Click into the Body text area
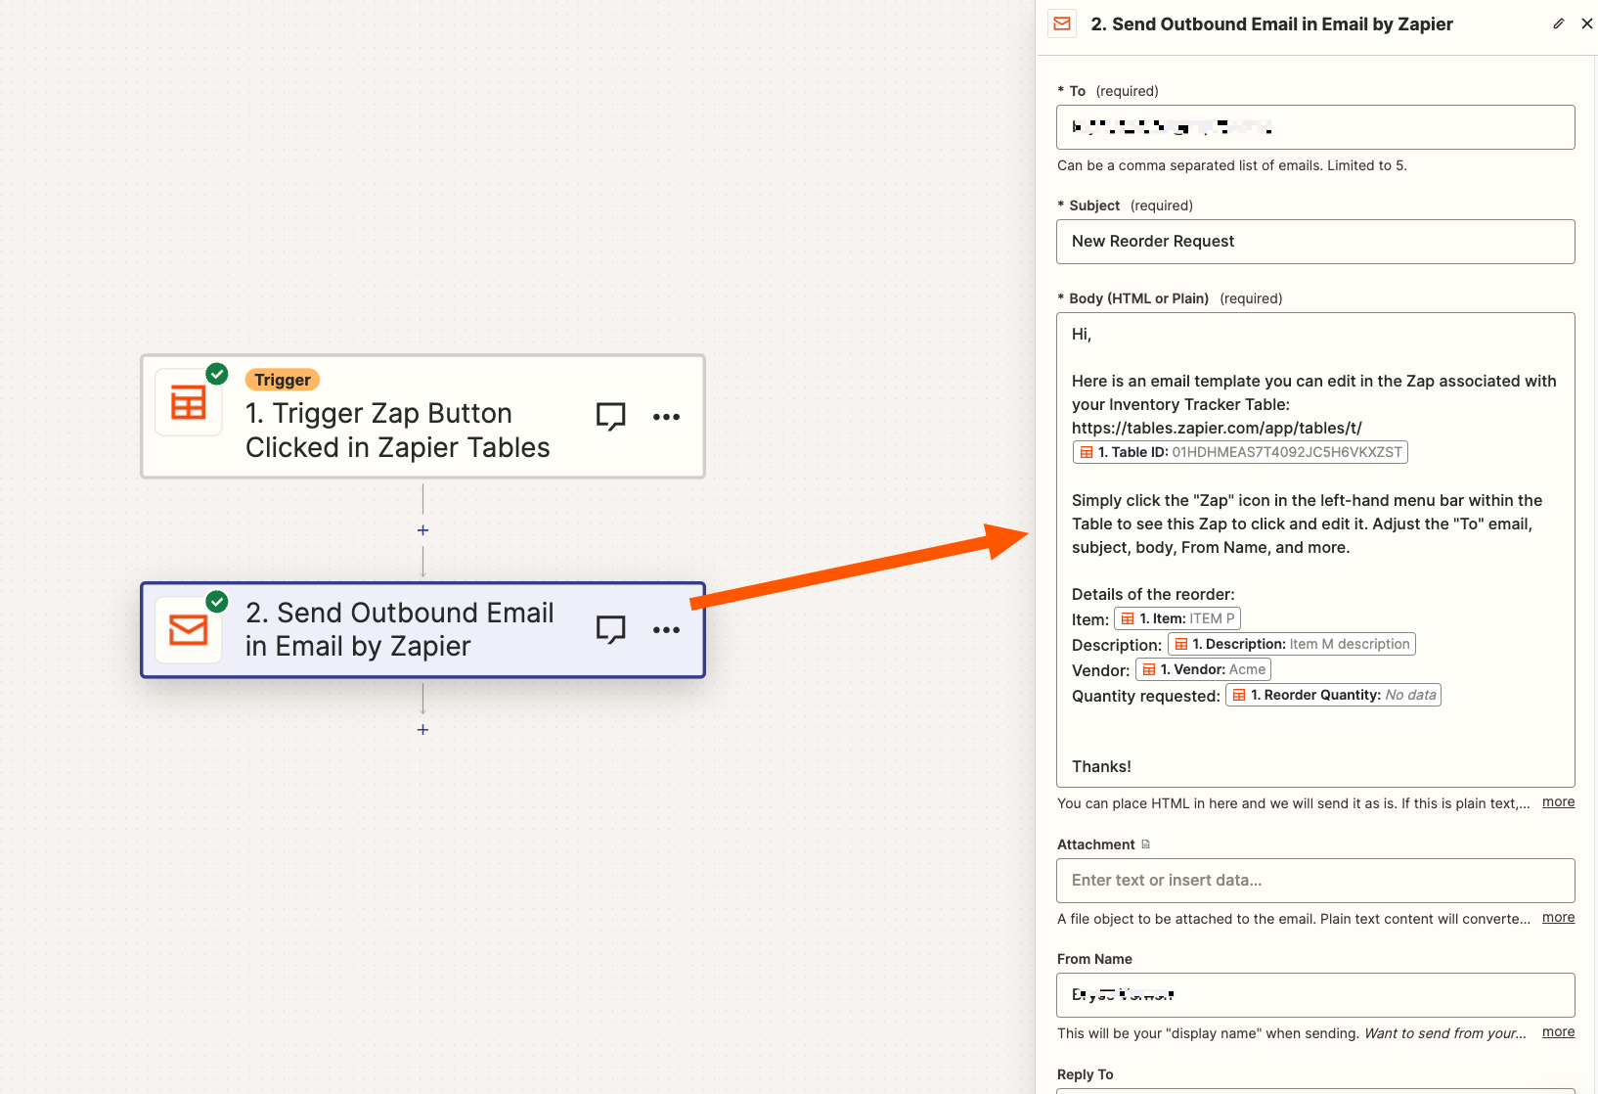Viewport: 1598px width, 1094px height. 1315,550
